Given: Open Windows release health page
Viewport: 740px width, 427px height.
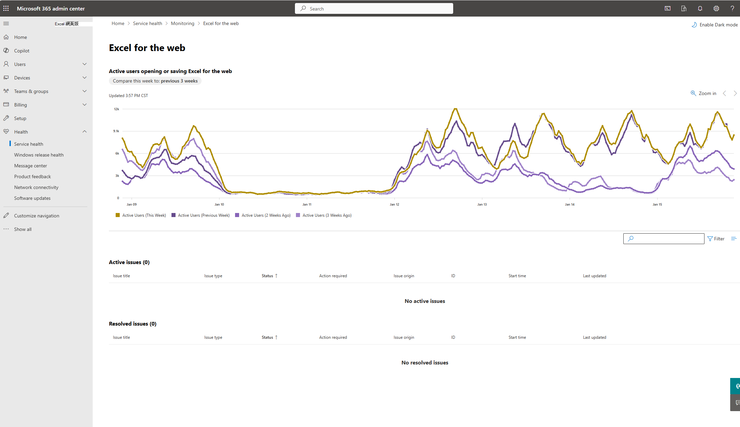Looking at the screenshot, I should (39, 155).
